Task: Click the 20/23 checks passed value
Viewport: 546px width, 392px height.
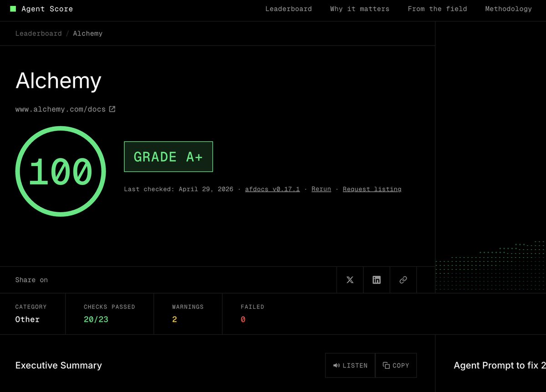Action: pyautogui.click(x=96, y=319)
